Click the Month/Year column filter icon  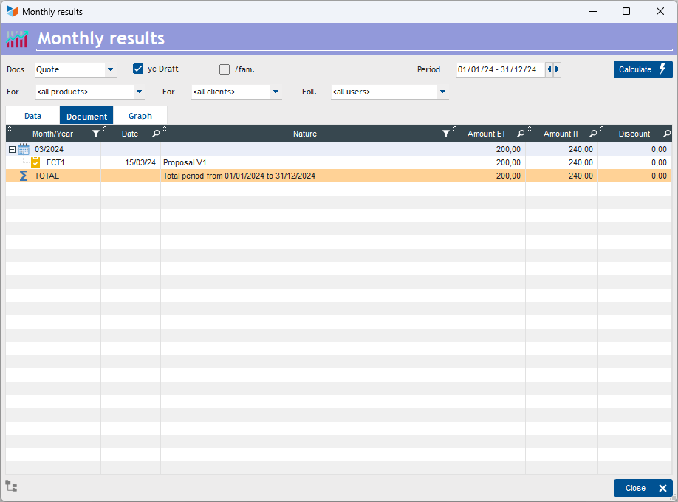click(95, 134)
